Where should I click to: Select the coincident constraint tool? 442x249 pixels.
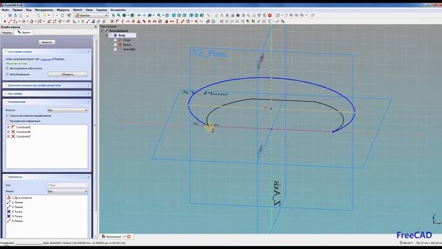[x=112, y=21]
